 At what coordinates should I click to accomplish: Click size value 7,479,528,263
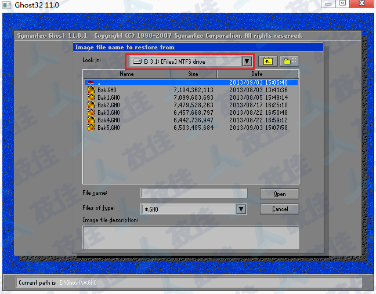[x=194, y=105]
